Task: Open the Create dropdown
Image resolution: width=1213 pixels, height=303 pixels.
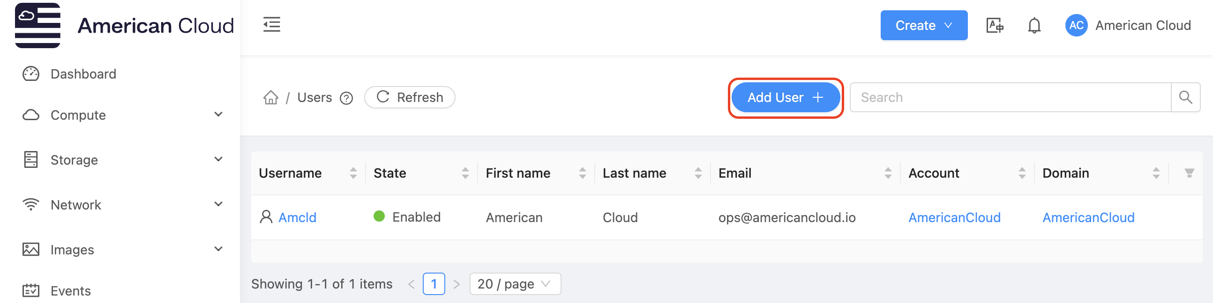Action: tap(923, 25)
